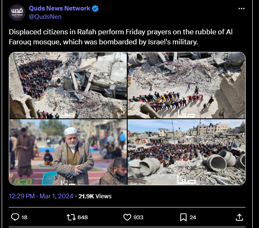Viewport: 259px width, 228px height.
Task: Open the 12:29 PM Mar 1, 2024 timestamp
Action: coord(41,196)
